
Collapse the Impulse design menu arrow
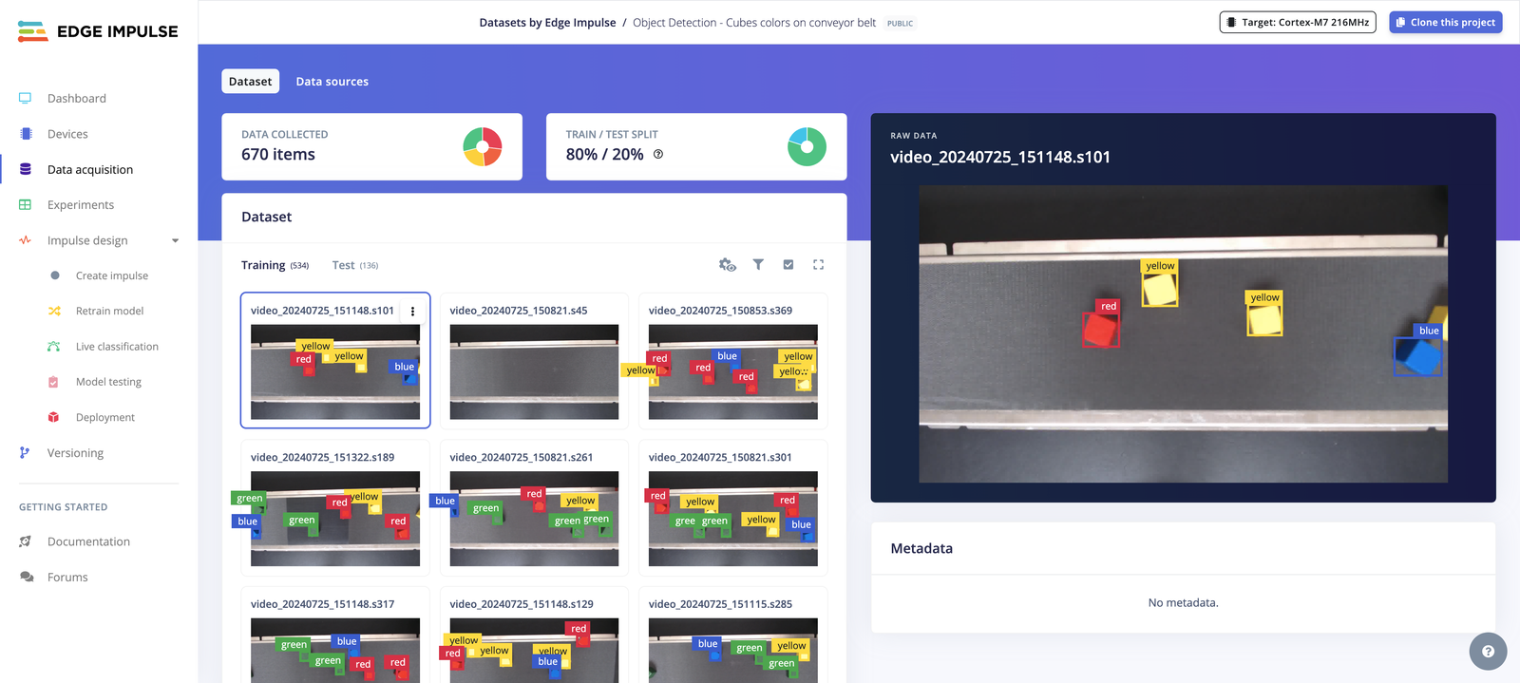(x=175, y=240)
